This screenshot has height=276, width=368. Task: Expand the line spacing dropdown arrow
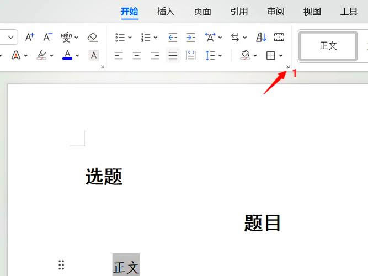point(220,56)
